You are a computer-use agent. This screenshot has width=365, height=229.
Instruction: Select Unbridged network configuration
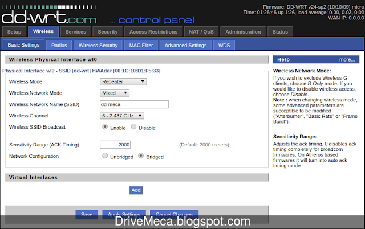pos(105,156)
